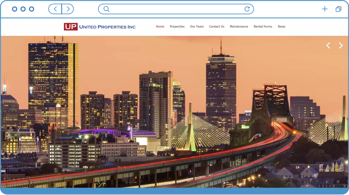Click the rightmost of three window circles
Screen dimensions: 349x195
(31, 9)
